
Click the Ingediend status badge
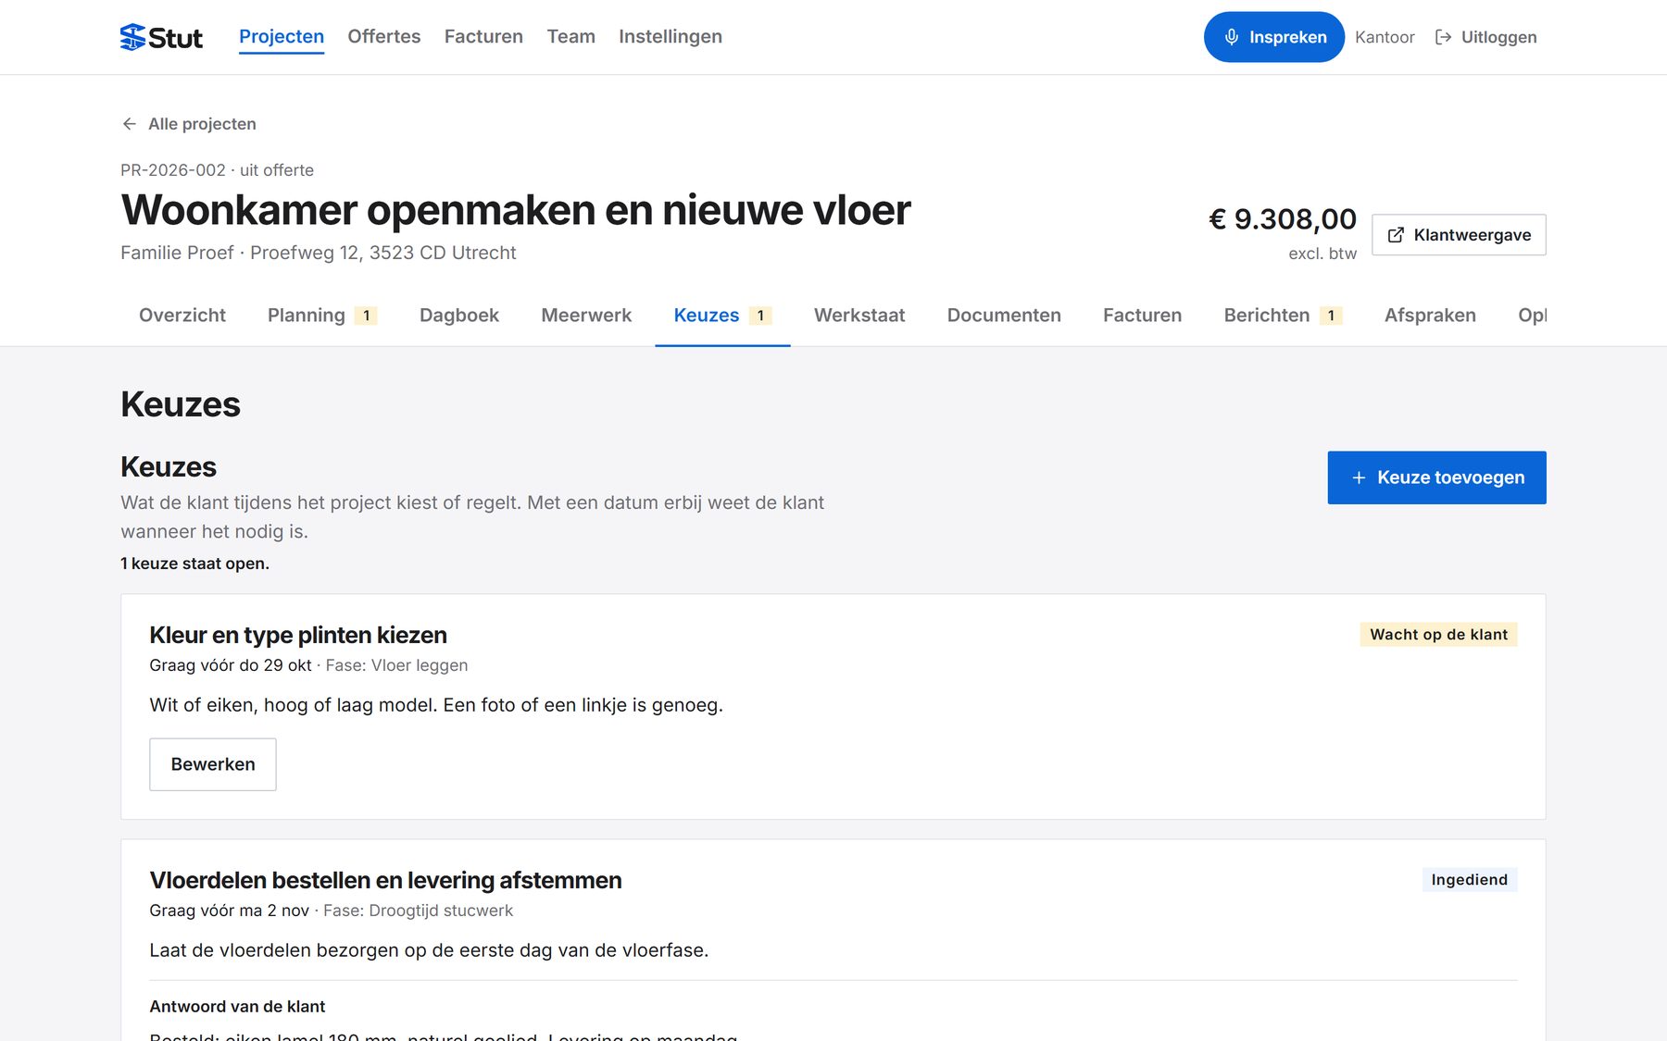pos(1469,880)
